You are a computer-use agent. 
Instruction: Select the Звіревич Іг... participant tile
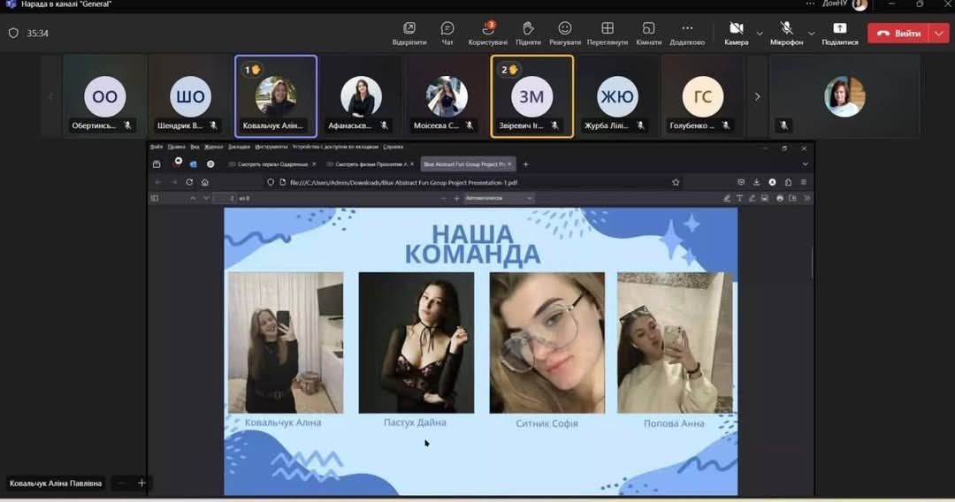pyautogui.click(x=531, y=96)
